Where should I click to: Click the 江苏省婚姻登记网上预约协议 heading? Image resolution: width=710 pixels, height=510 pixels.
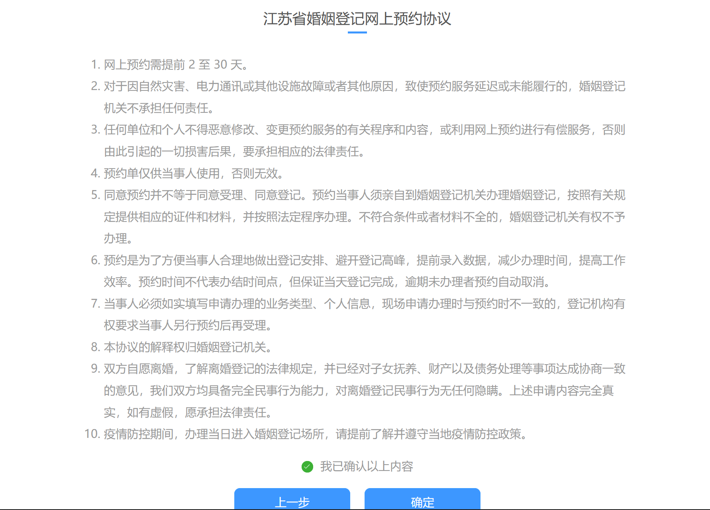[357, 19]
